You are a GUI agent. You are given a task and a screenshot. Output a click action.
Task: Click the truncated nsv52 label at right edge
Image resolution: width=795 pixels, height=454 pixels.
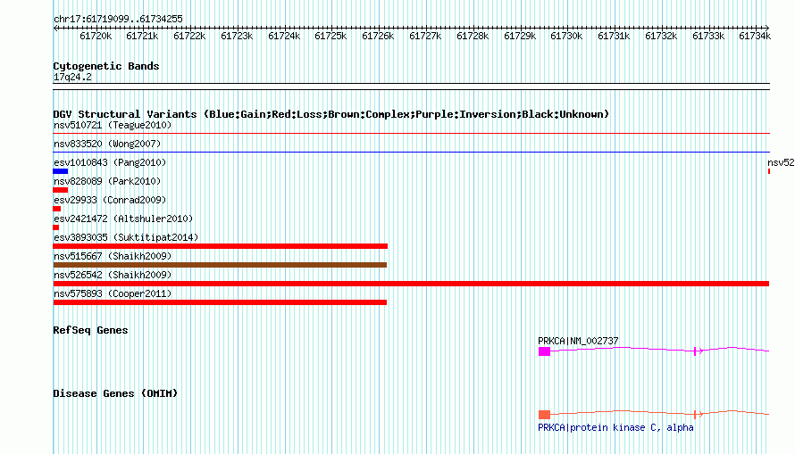[781, 162]
